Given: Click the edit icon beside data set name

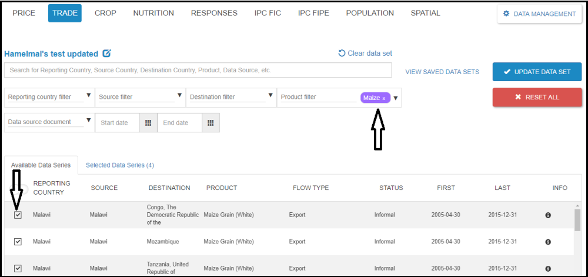Looking at the screenshot, I should pos(106,54).
